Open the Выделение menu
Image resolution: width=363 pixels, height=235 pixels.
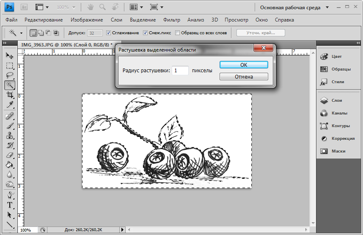coord(143,20)
